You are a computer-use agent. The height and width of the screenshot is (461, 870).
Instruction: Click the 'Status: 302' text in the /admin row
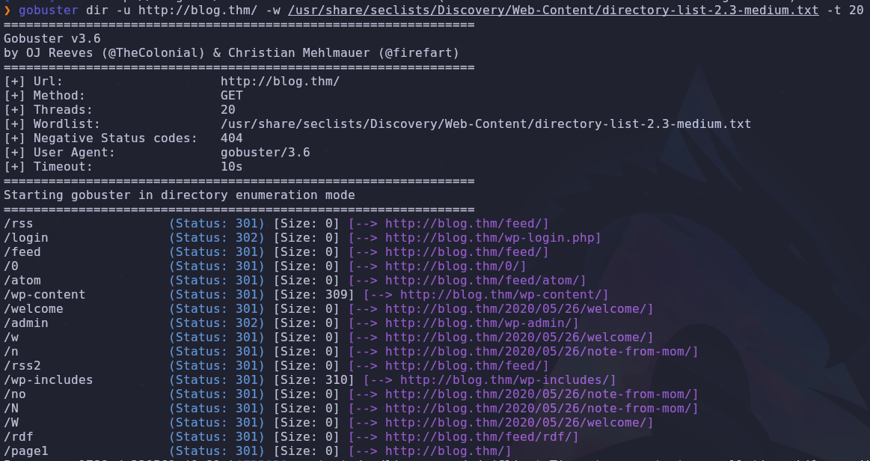point(217,323)
